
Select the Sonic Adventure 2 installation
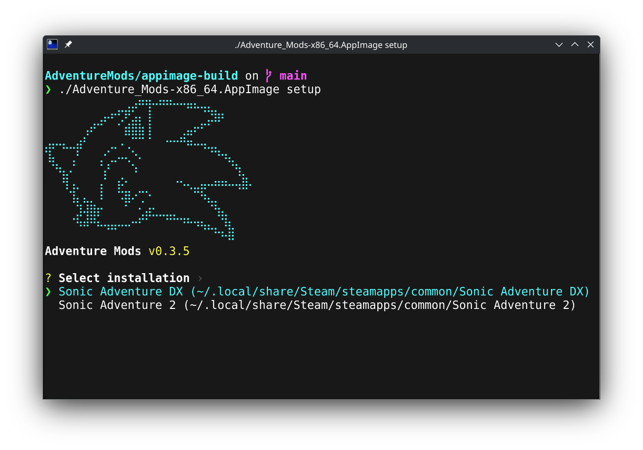click(x=317, y=305)
